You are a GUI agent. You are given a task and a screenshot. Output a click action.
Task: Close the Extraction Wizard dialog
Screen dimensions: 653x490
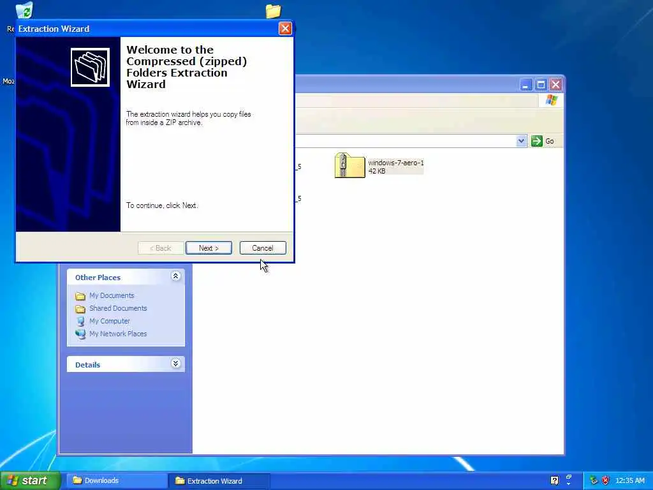pos(285,28)
